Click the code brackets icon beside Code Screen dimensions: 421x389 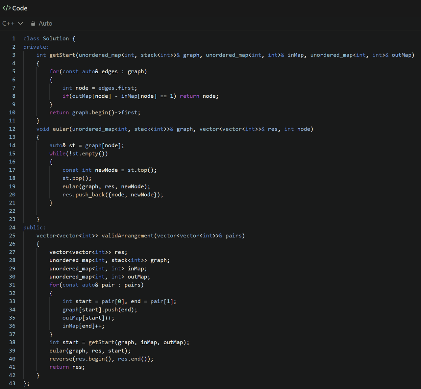tap(7, 8)
